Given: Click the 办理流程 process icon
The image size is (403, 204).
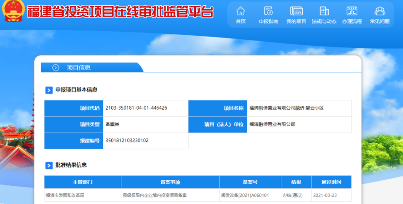Looking at the screenshot, I should 352,11.
